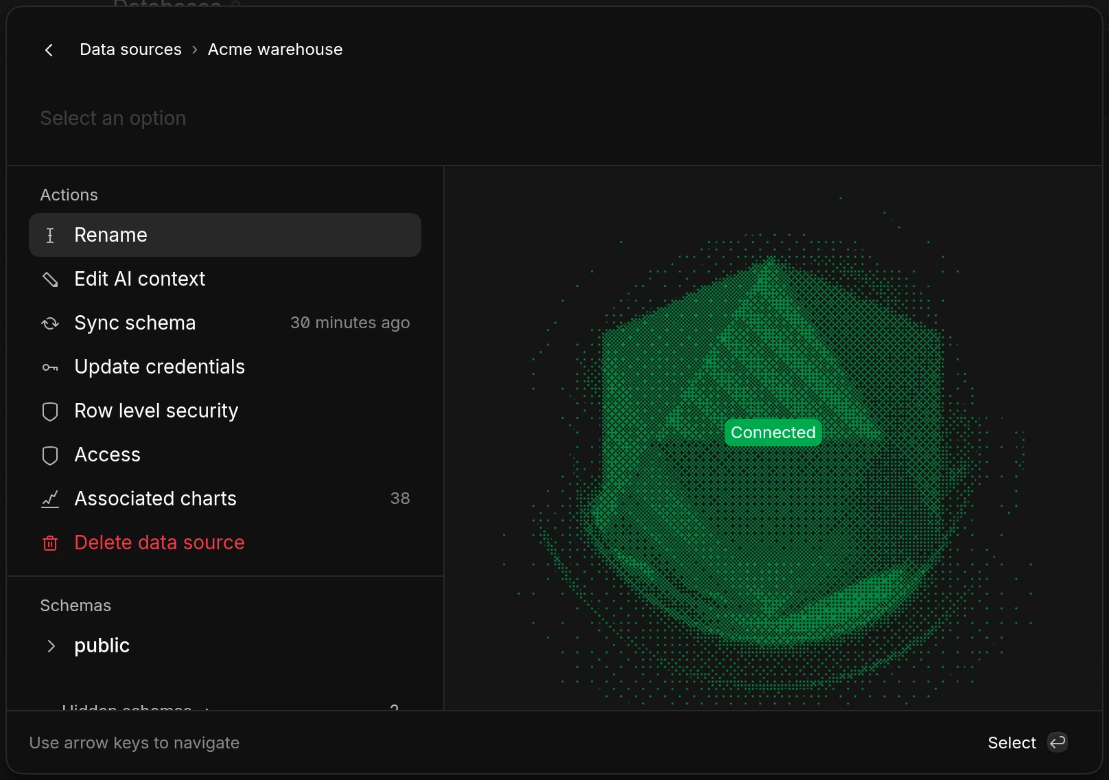Screen dimensions: 1109x780
Task: Focus the Select an option search field
Action: pyautogui.click(x=554, y=118)
